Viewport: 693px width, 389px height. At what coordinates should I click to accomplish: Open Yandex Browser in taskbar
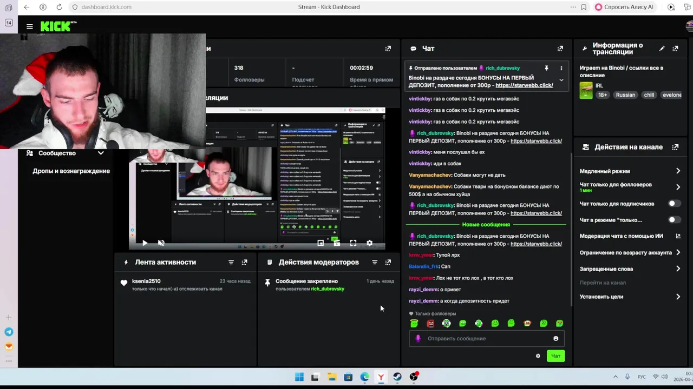[381, 377]
